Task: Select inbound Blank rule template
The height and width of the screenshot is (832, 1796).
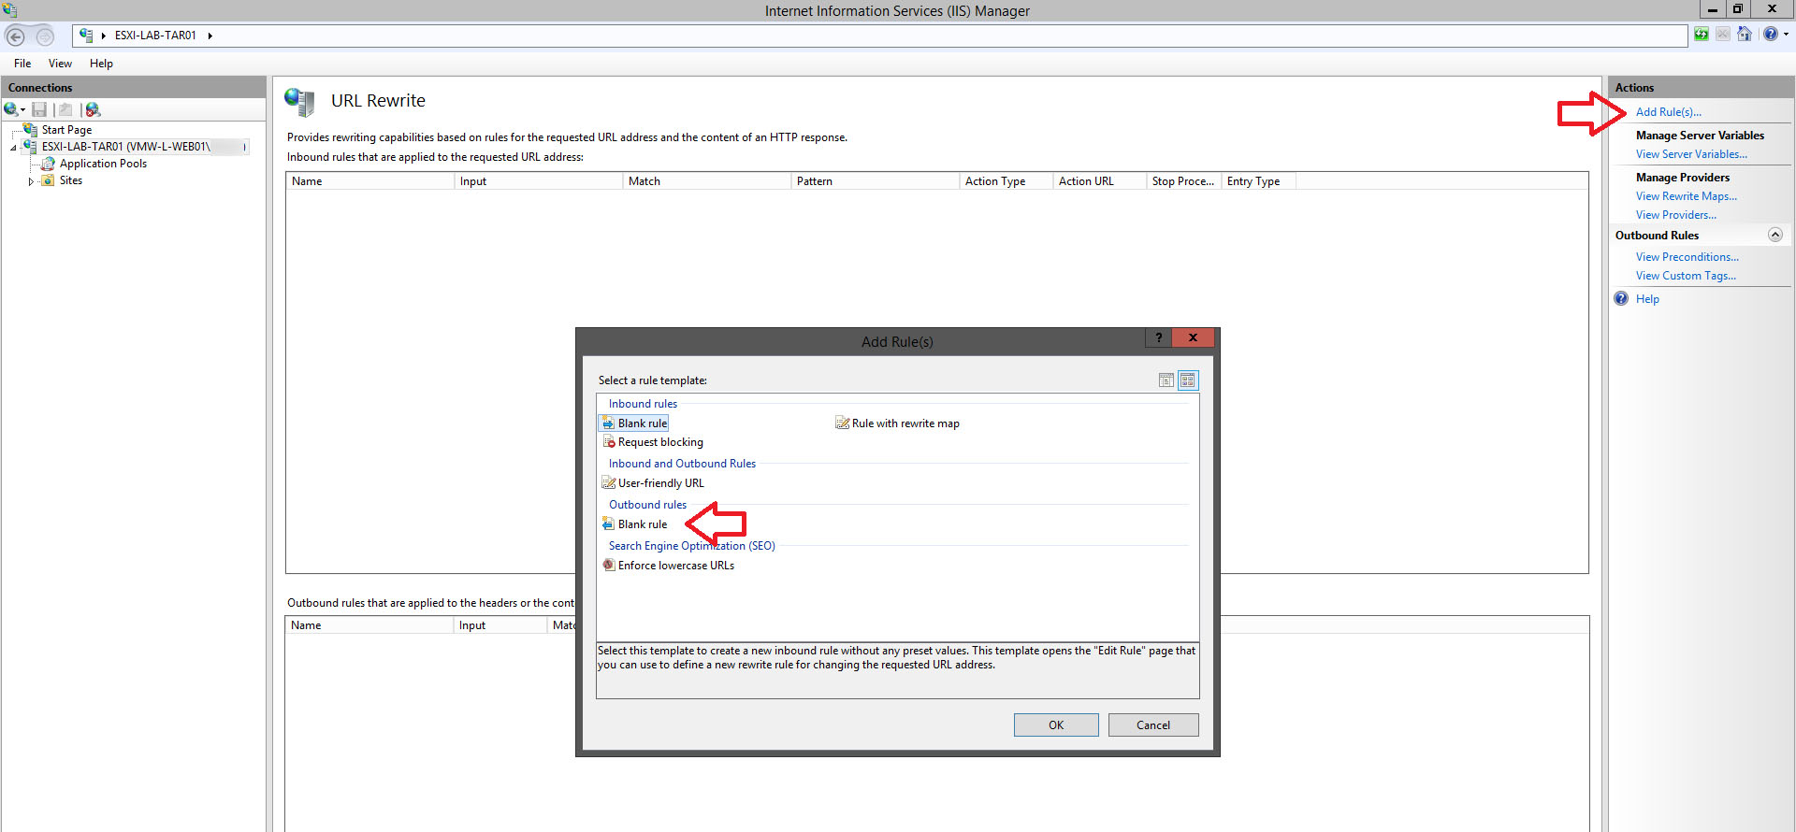Action: point(635,423)
